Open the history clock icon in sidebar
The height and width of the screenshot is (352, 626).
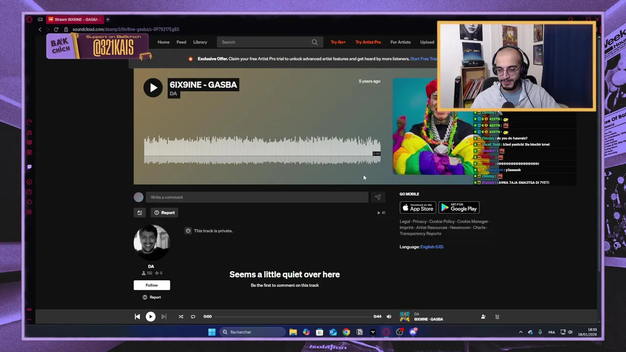(x=29, y=192)
